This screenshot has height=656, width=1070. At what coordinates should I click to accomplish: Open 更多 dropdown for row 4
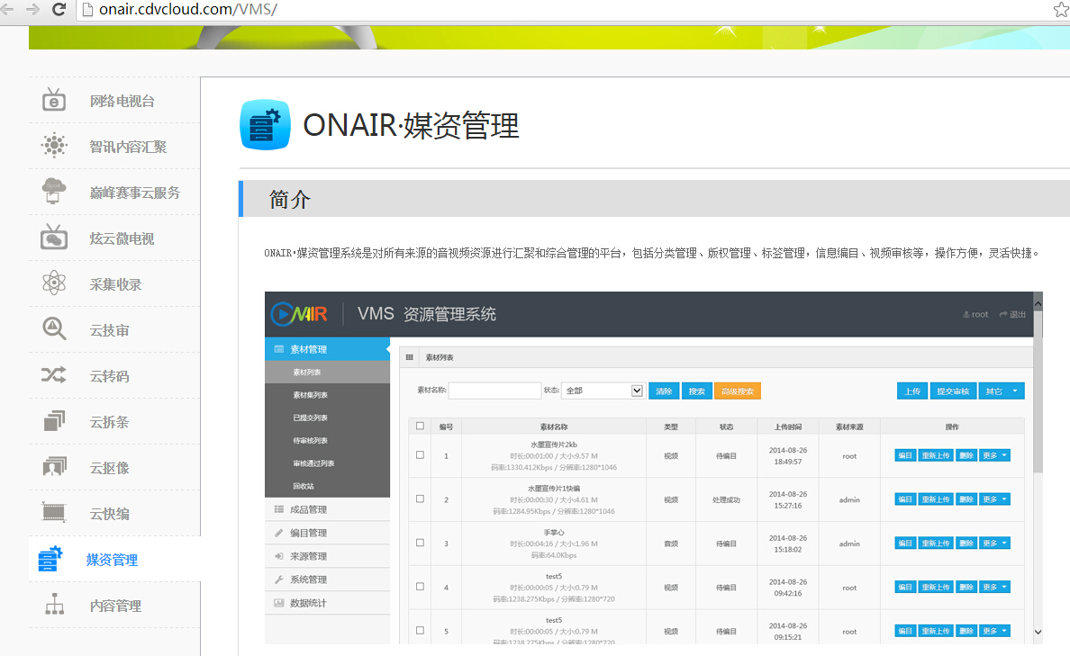click(x=994, y=587)
